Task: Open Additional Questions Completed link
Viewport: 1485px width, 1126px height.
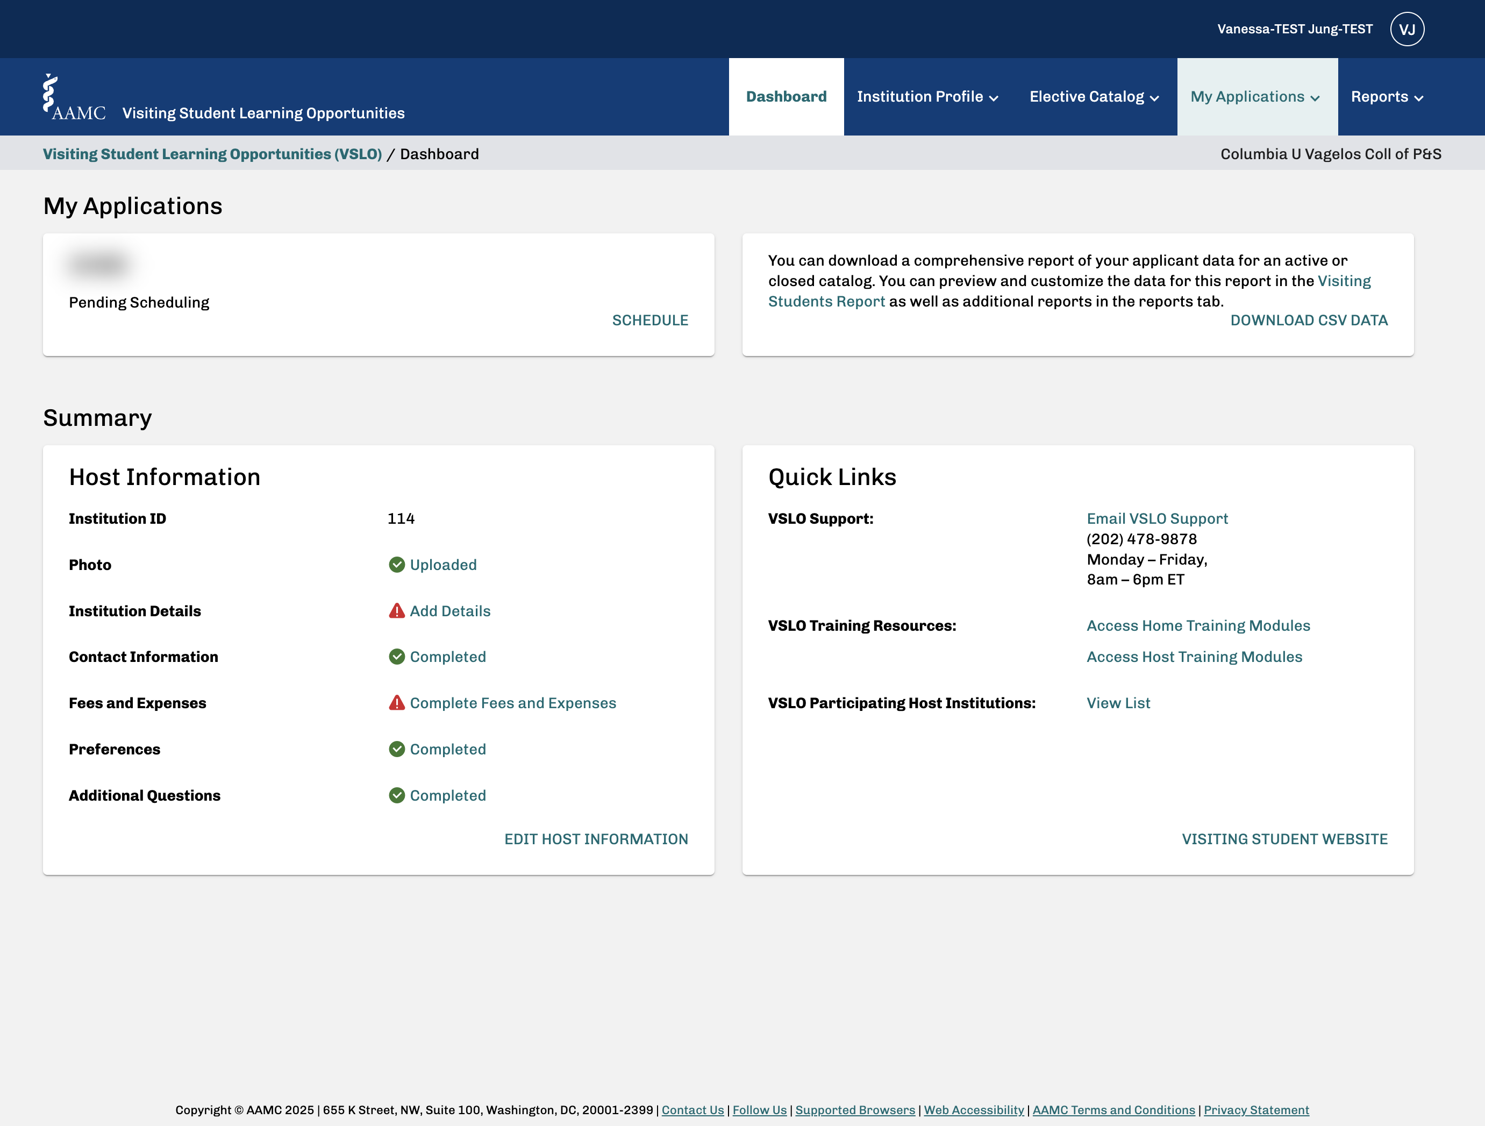Action: click(448, 796)
